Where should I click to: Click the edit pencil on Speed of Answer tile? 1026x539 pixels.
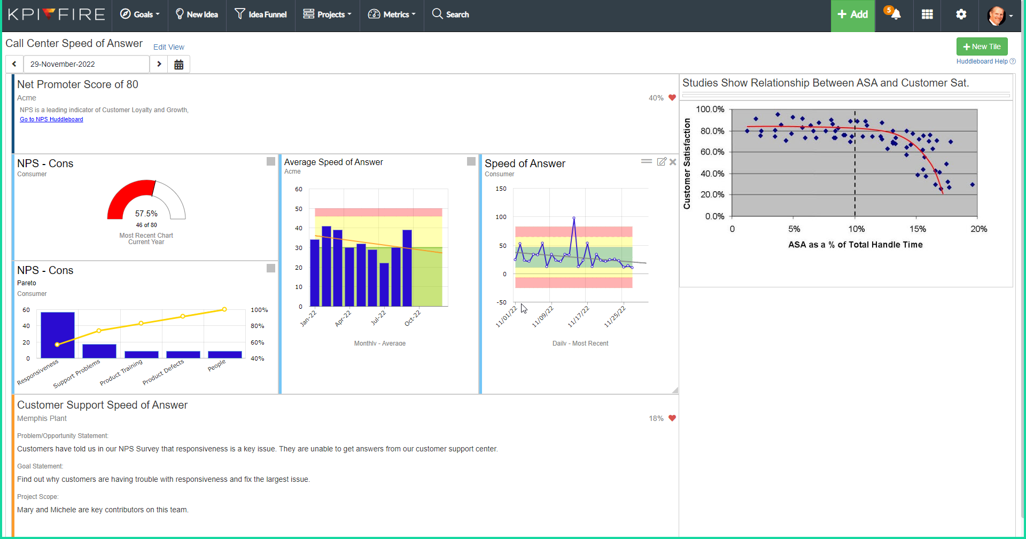pos(662,161)
